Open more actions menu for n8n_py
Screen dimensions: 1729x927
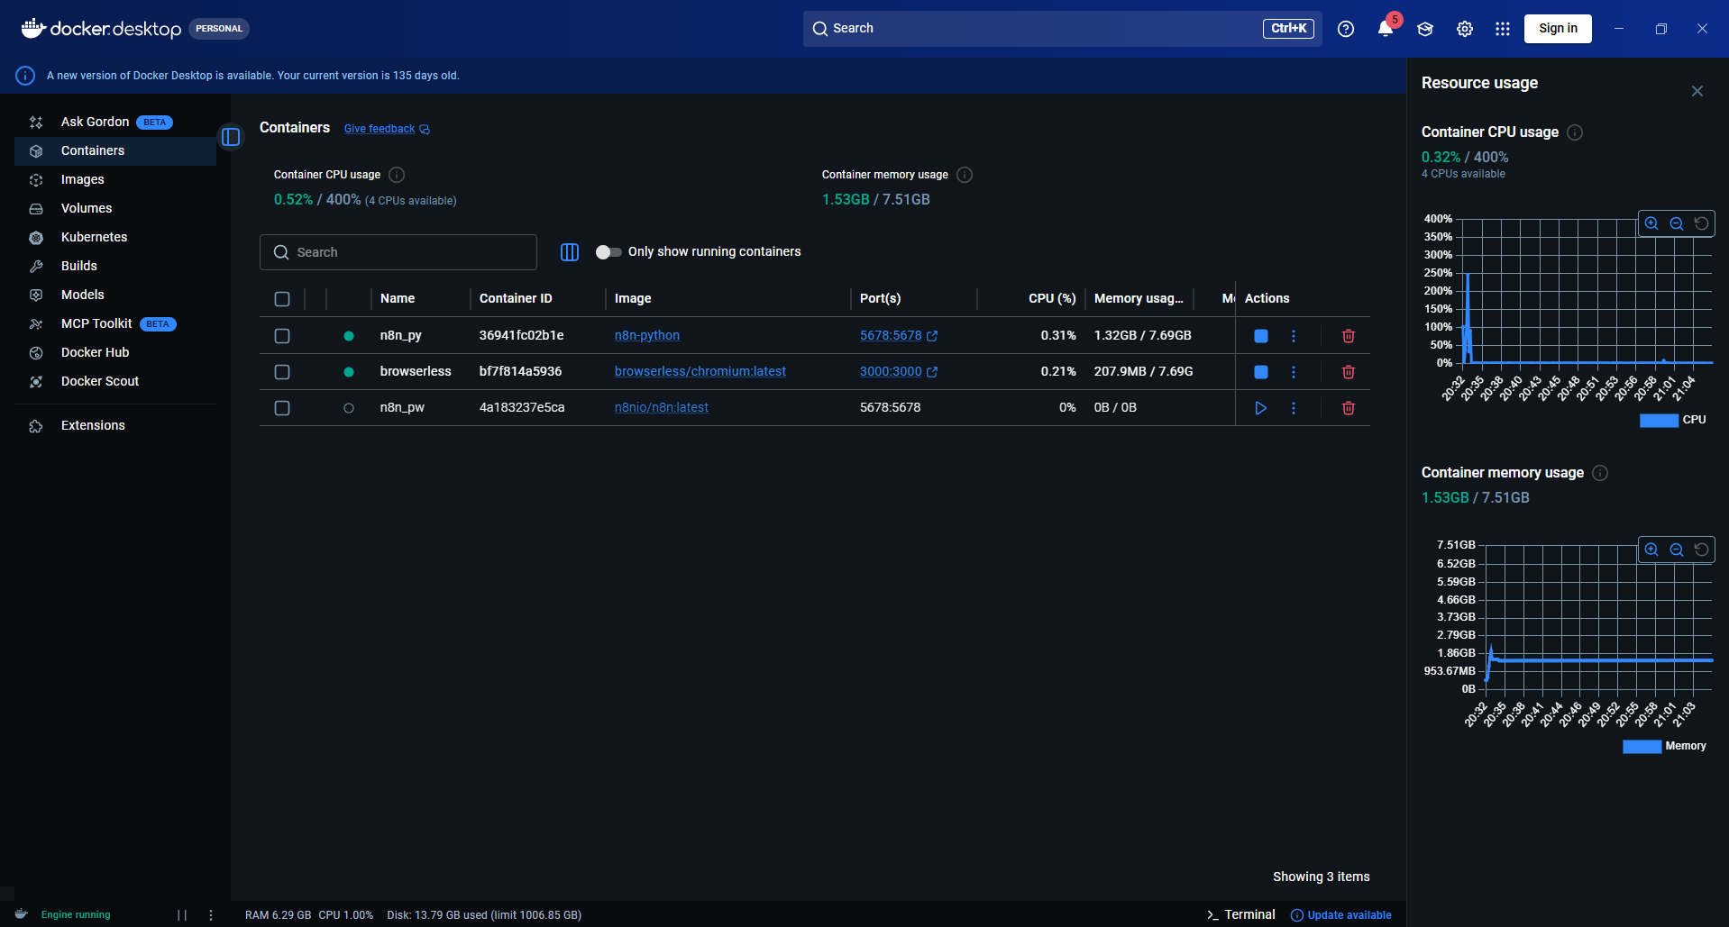1294,336
